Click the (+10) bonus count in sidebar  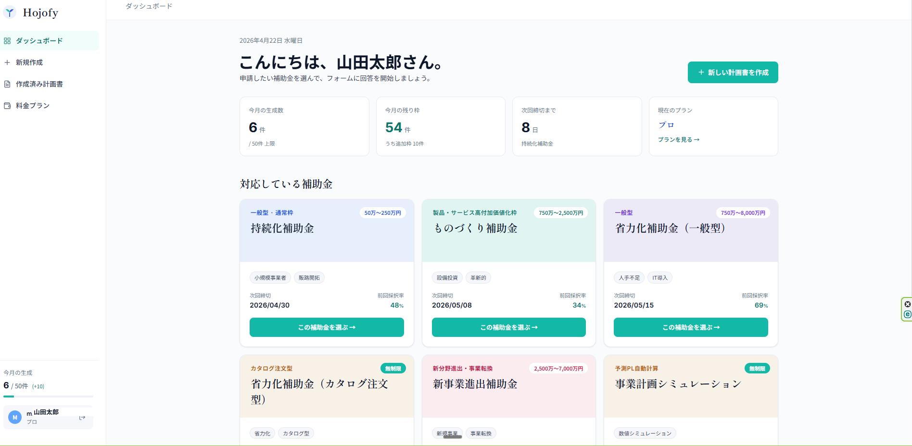coord(38,386)
